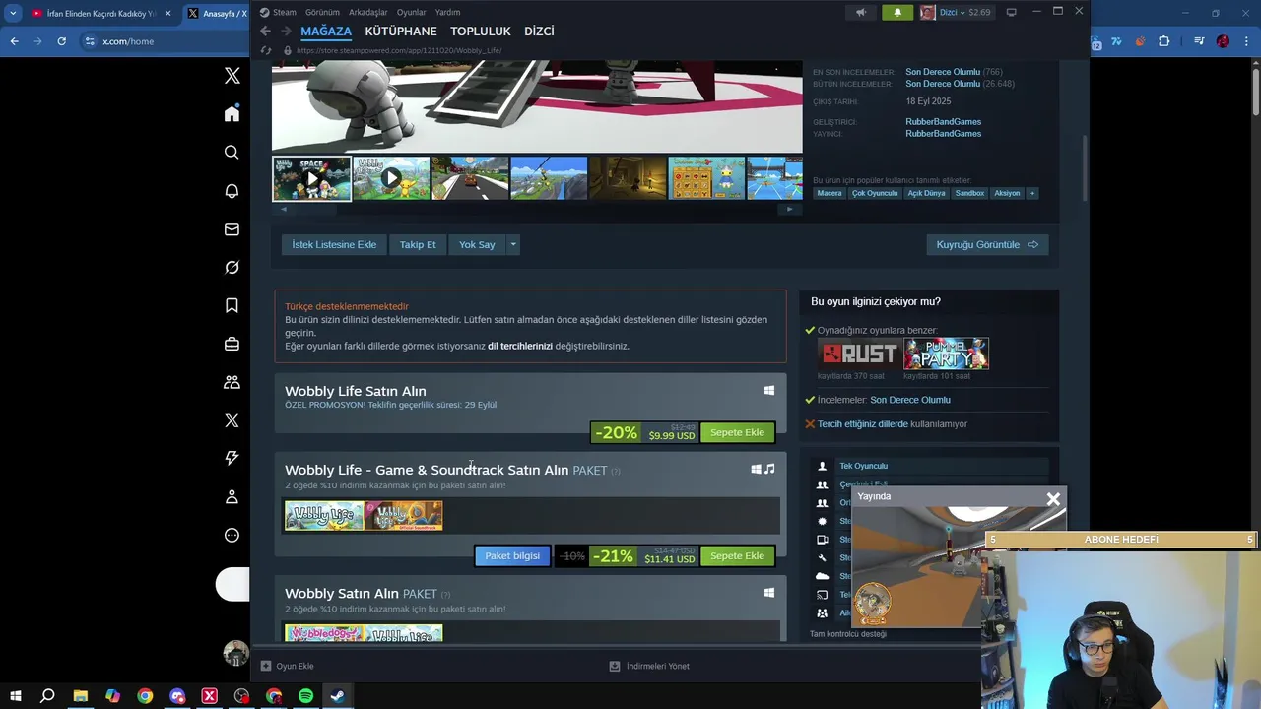Open X notifications bell in sidebar
Viewport: 1261px width, 709px height.
pyautogui.click(x=232, y=191)
